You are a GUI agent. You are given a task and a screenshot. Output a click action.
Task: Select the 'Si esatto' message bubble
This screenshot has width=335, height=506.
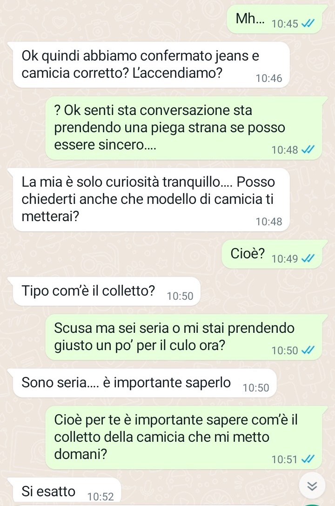[x=67, y=492]
